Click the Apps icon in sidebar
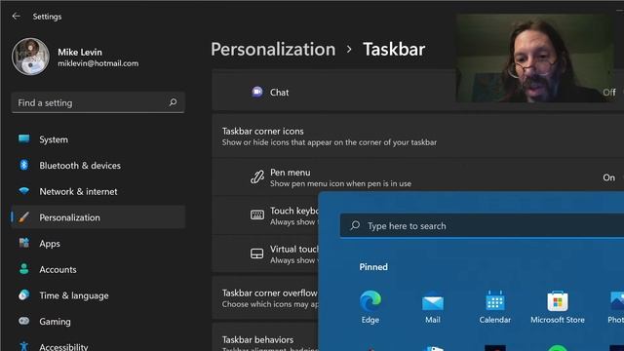The image size is (624, 351). point(23,243)
